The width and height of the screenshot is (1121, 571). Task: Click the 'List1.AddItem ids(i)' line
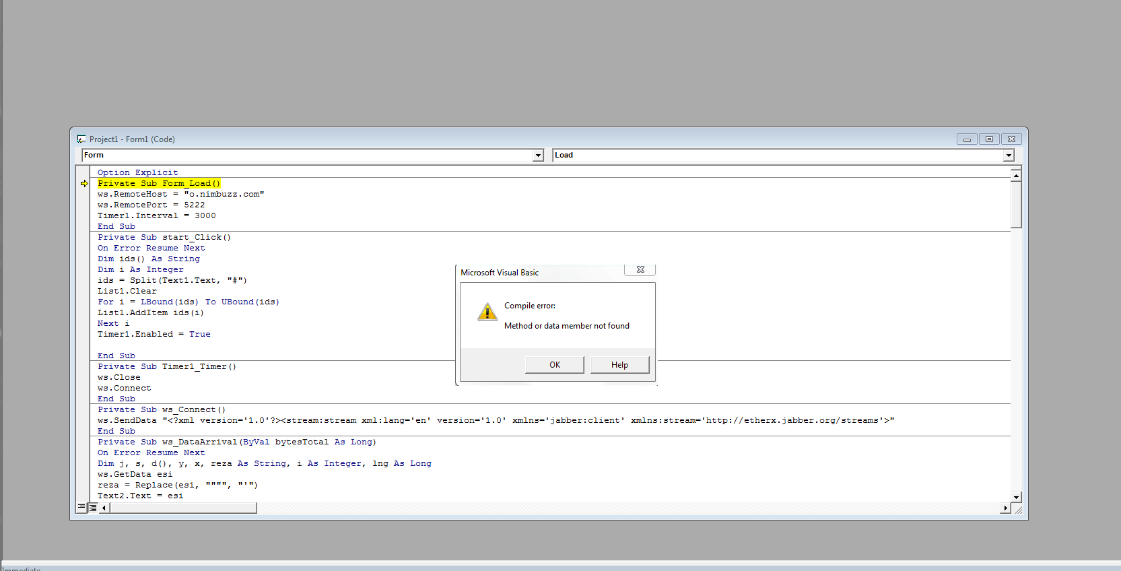point(151,312)
